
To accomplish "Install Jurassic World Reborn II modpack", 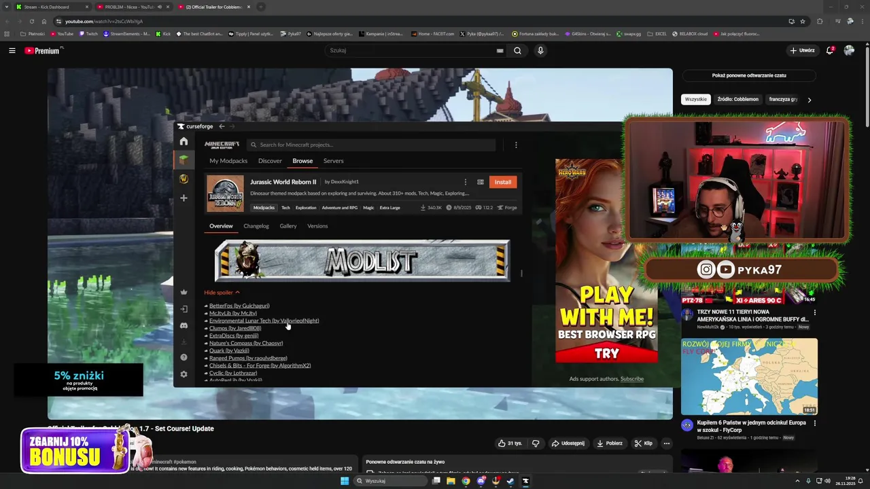I will click(x=503, y=182).
